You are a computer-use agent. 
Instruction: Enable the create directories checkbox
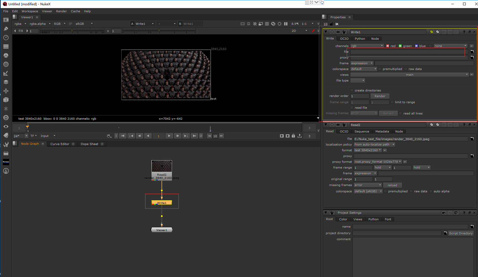pyautogui.click(x=352, y=90)
